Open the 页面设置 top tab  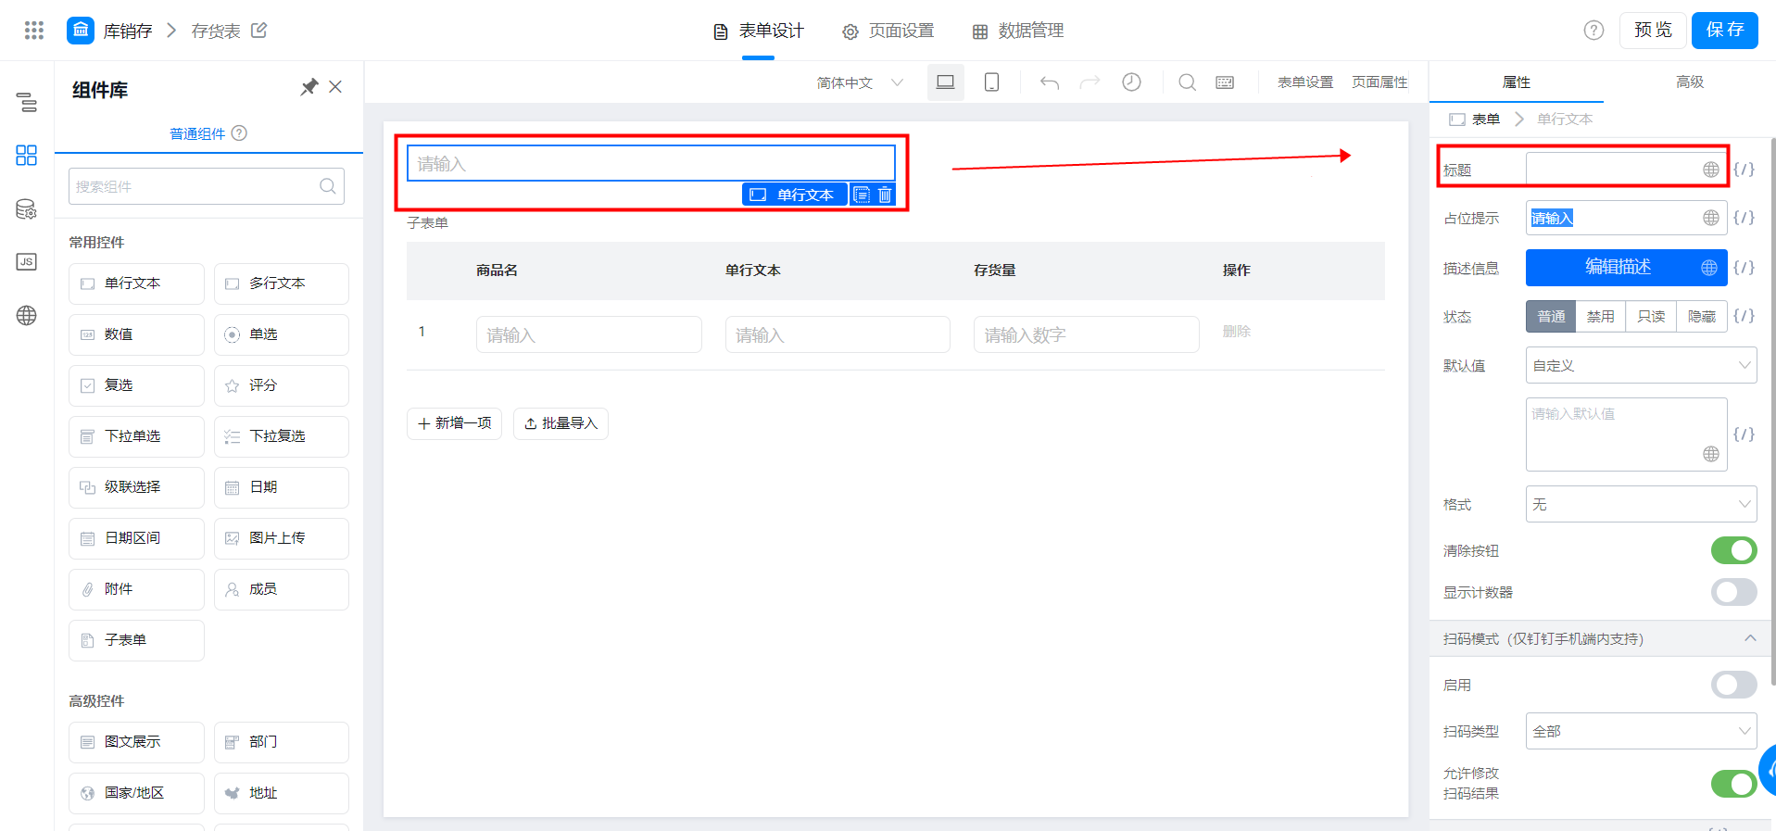click(888, 31)
